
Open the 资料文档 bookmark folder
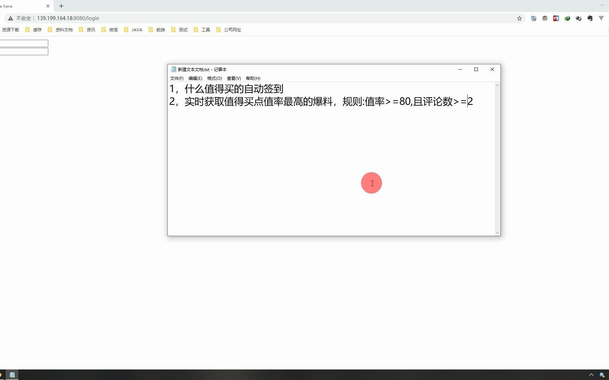pyautogui.click(x=60, y=30)
